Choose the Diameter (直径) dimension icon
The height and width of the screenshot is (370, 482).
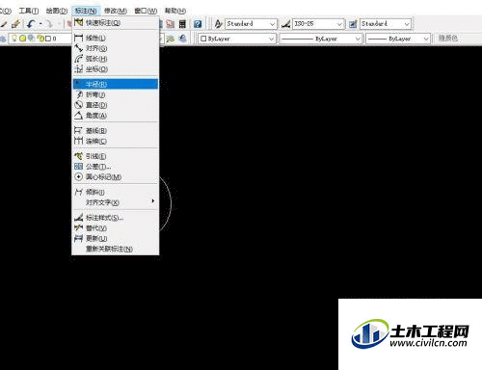(78, 105)
